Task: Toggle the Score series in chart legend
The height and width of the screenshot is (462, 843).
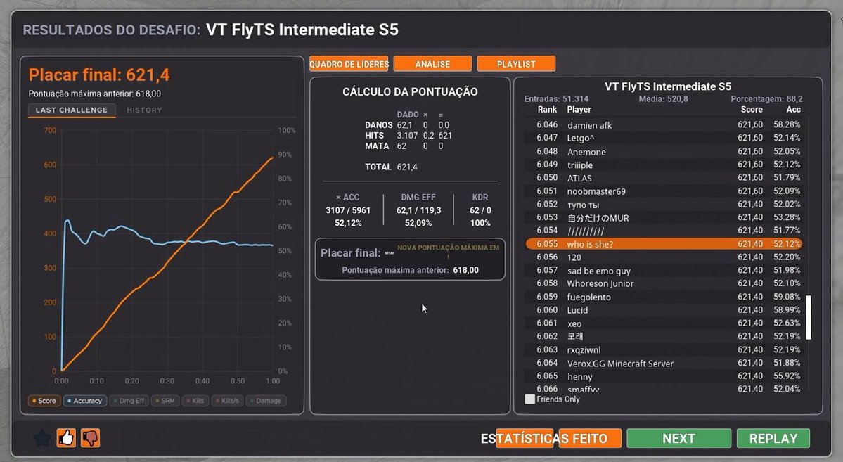Action: click(44, 401)
